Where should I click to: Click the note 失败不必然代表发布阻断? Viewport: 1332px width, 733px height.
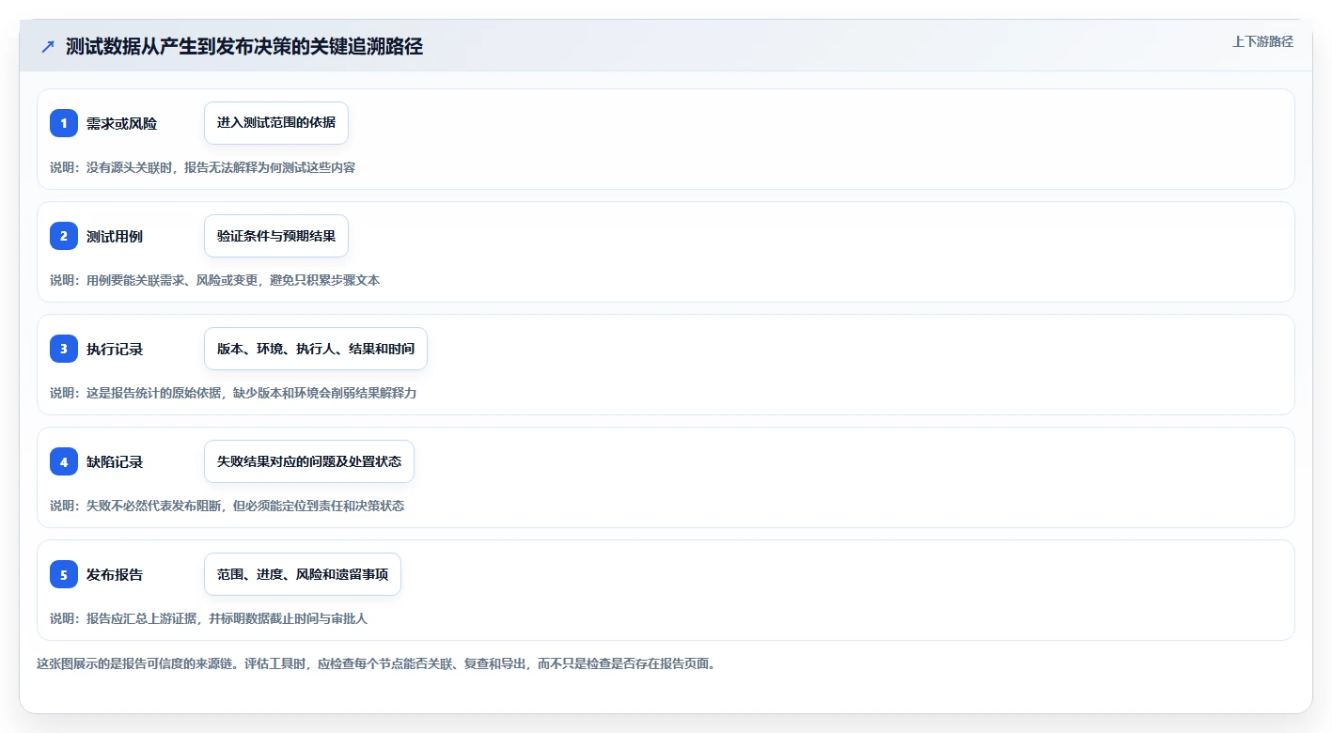[x=227, y=506]
